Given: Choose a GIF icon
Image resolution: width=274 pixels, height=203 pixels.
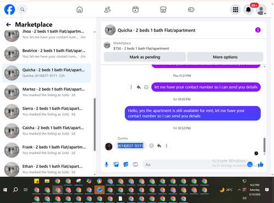Looking at the screenshot, I should click(x=135, y=165).
